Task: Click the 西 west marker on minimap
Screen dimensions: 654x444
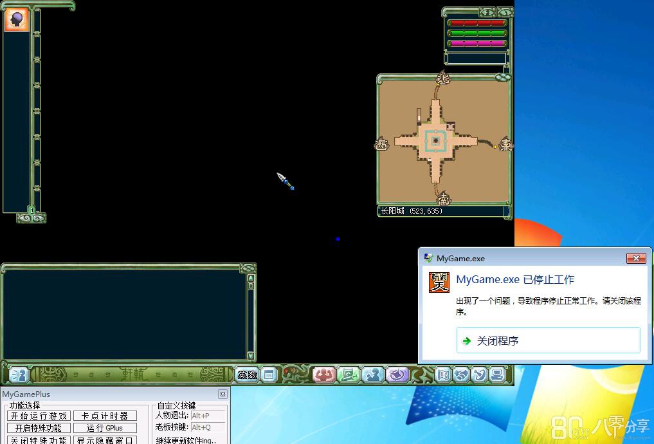Action: (x=381, y=144)
